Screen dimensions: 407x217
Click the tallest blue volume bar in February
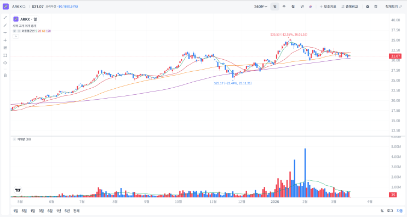tap(305, 173)
